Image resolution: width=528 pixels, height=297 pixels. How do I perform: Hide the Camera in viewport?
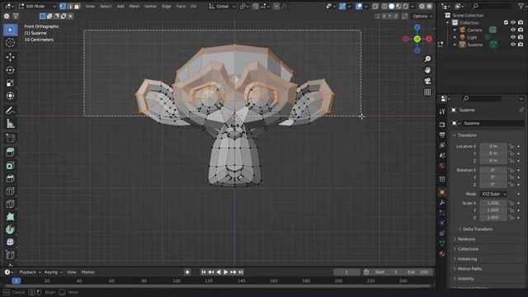point(513,30)
